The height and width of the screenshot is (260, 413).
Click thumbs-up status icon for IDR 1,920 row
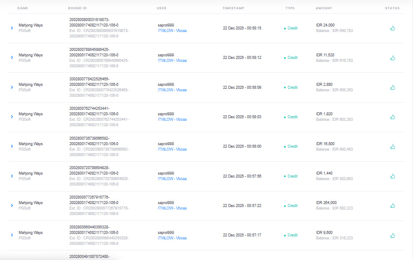[392, 117]
